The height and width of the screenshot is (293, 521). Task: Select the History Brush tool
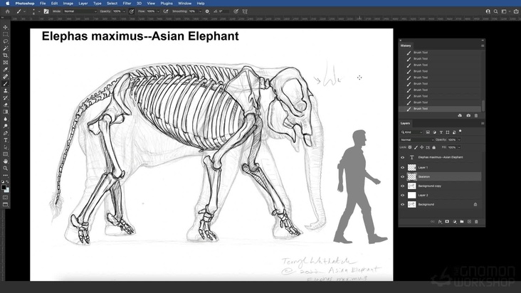pyautogui.click(x=5, y=98)
